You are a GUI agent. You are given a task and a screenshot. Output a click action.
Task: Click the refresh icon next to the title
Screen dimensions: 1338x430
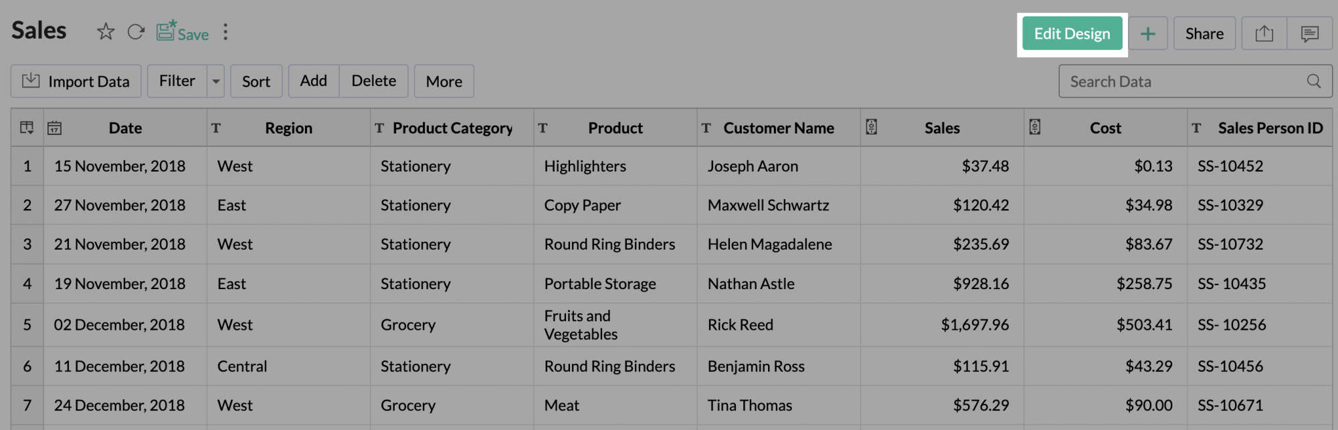[x=136, y=32]
